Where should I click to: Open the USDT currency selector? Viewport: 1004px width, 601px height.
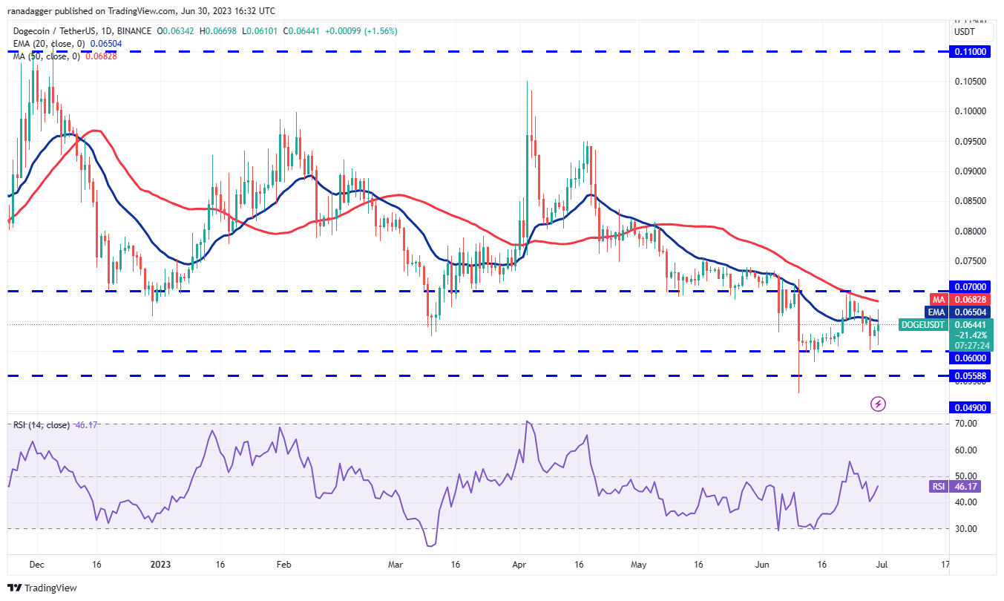tap(964, 32)
